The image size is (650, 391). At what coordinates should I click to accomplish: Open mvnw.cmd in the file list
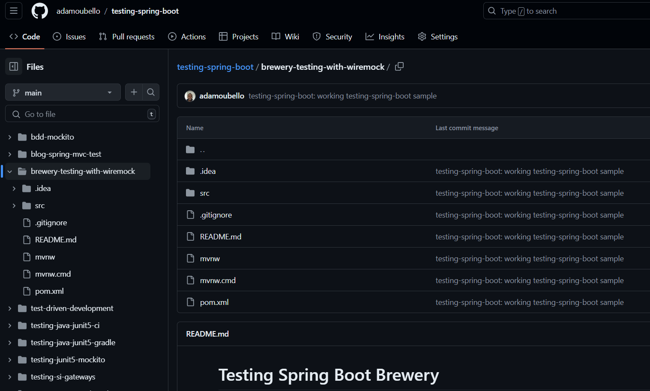(x=218, y=280)
